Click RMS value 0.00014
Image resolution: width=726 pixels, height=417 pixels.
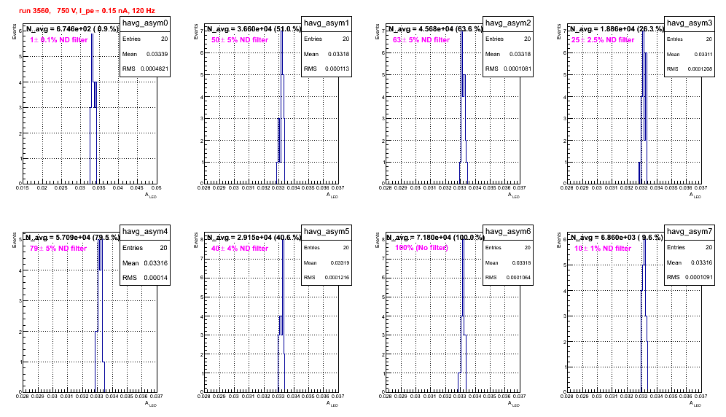tap(155, 278)
